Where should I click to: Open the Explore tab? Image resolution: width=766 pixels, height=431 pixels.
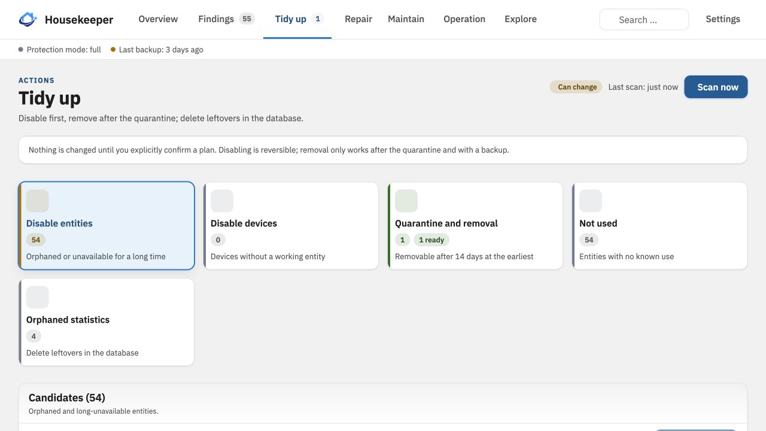521,19
